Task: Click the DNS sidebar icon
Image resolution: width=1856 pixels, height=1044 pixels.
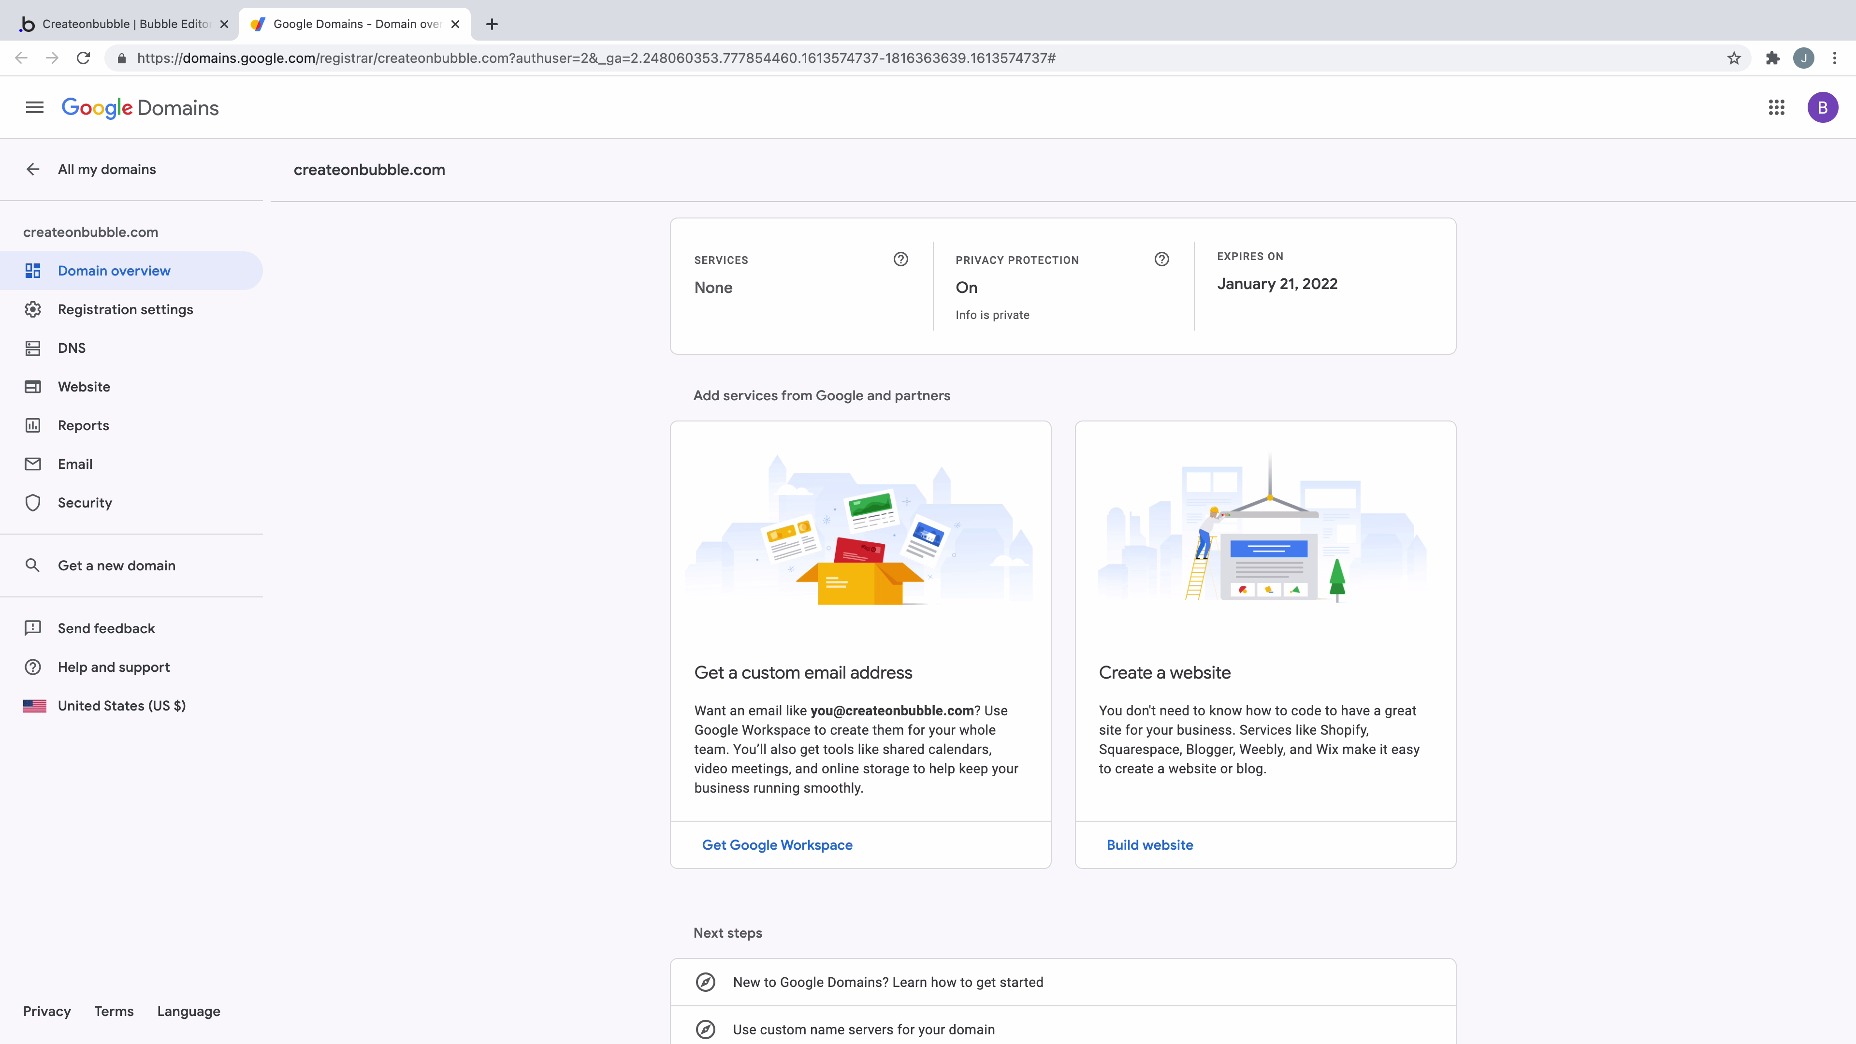Action: tap(33, 348)
